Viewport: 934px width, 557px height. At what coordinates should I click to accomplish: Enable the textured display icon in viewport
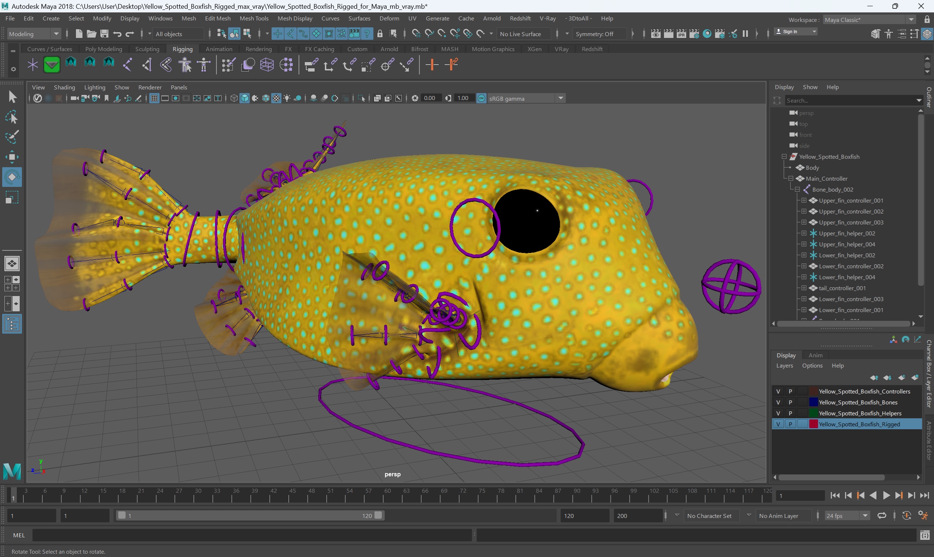pos(277,98)
